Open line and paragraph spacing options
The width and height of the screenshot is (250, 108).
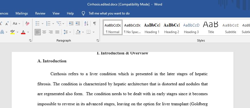pos(66,32)
